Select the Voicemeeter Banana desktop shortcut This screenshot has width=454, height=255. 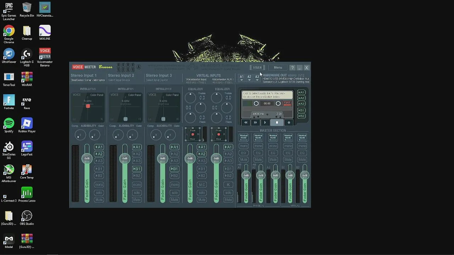point(45,58)
